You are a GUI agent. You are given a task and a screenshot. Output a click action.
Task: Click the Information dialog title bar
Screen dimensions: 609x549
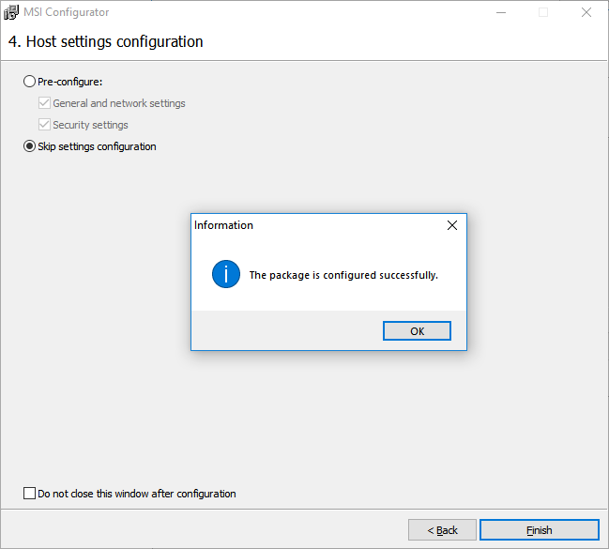pos(318,225)
